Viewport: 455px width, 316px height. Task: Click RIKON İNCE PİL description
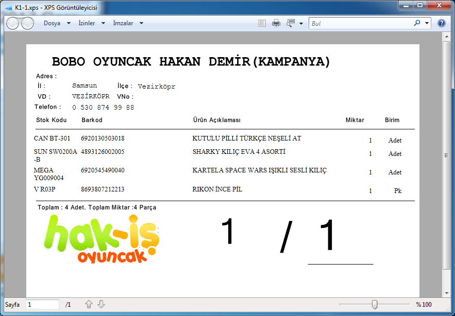(217, 189)
